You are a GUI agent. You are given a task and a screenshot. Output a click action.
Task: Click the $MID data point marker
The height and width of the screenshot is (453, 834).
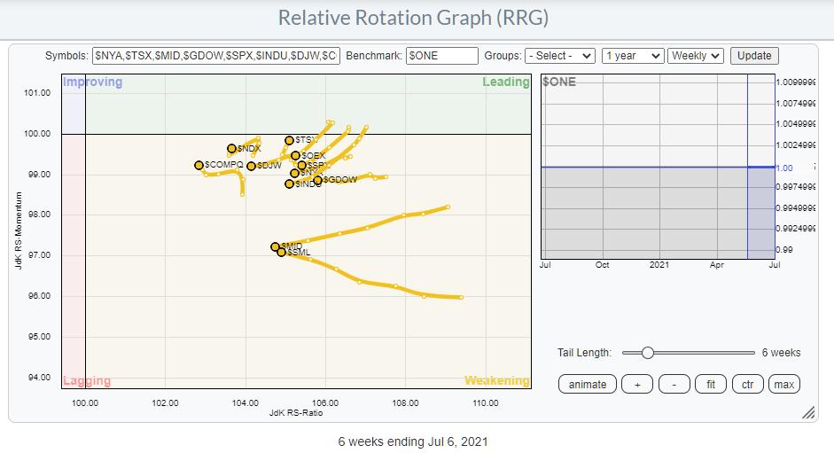tap(275, 246)
